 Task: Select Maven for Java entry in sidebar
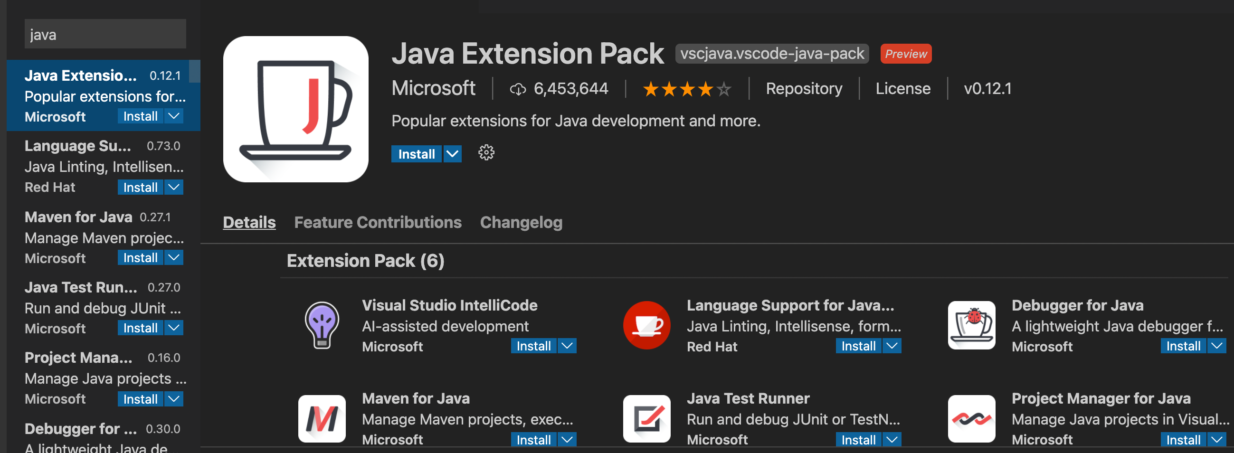[104, 236]
